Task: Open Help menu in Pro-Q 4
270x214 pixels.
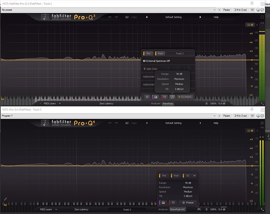Action: (x=216, y=123)
